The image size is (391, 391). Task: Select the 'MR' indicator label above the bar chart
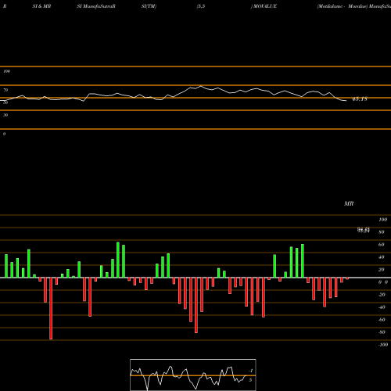(x=349, y=203)
